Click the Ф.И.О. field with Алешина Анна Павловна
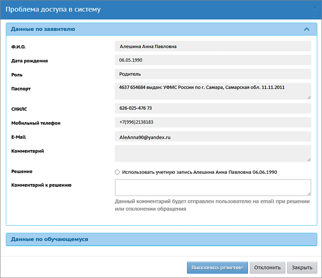The height and width of the screenshot is (278, 322). (213, 47)
